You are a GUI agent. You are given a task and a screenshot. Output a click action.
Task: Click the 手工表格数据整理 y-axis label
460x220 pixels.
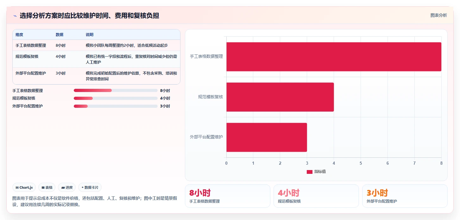(x=206, y=57)
